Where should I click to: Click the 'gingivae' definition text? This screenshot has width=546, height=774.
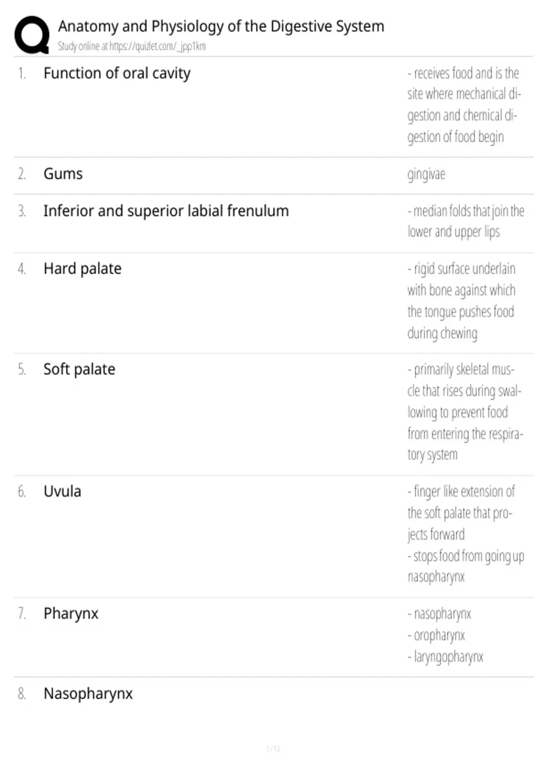tap(426, 174)
